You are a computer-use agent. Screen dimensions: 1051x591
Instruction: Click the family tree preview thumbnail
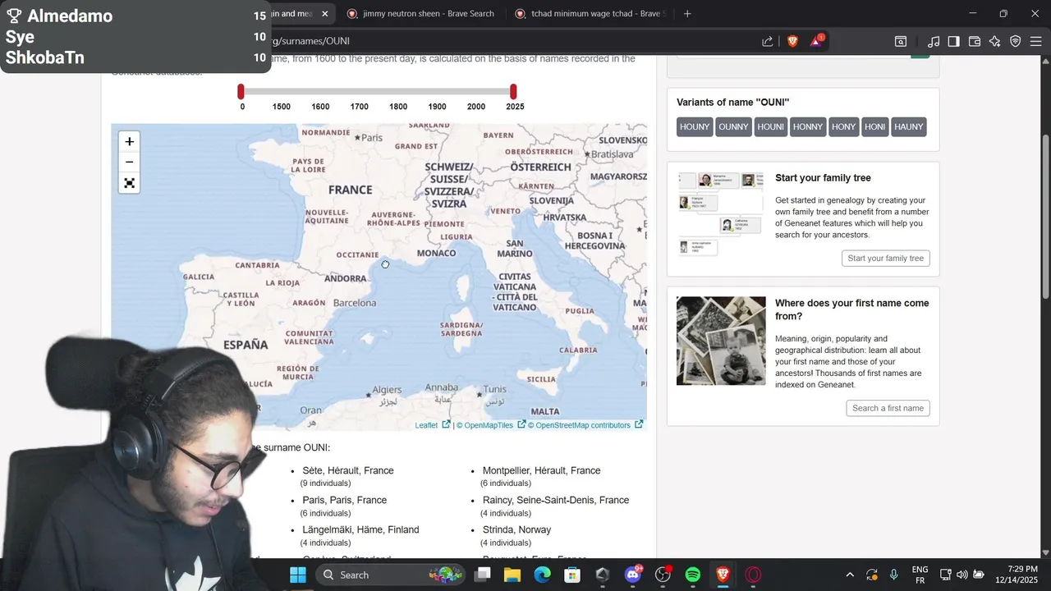coord(721,213)
